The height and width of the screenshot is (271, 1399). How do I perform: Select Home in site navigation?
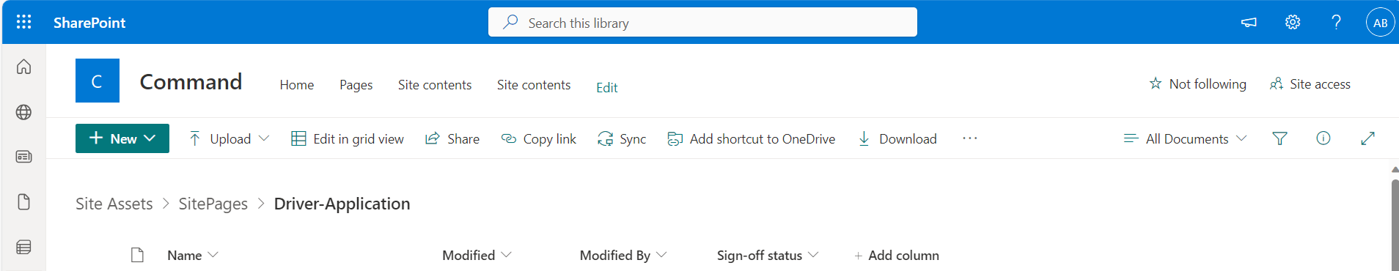pyautogui.click(x=297, y=85)
